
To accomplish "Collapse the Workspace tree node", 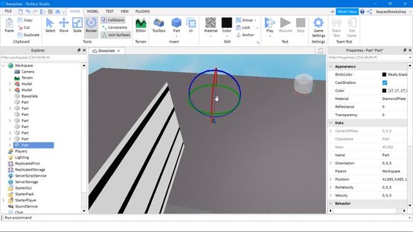I will (x=3, y=66).
